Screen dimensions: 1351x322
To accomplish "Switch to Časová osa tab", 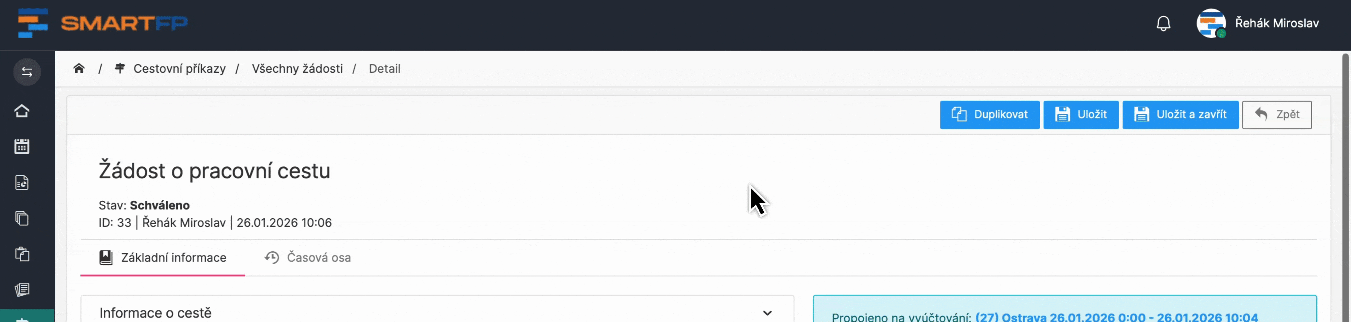I will pos(308,258).
